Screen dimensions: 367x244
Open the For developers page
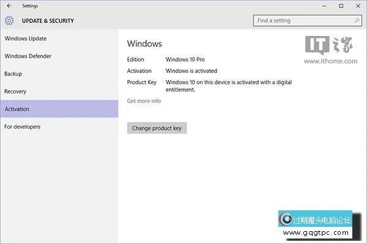pyautogui.click(x=23, y=127)
